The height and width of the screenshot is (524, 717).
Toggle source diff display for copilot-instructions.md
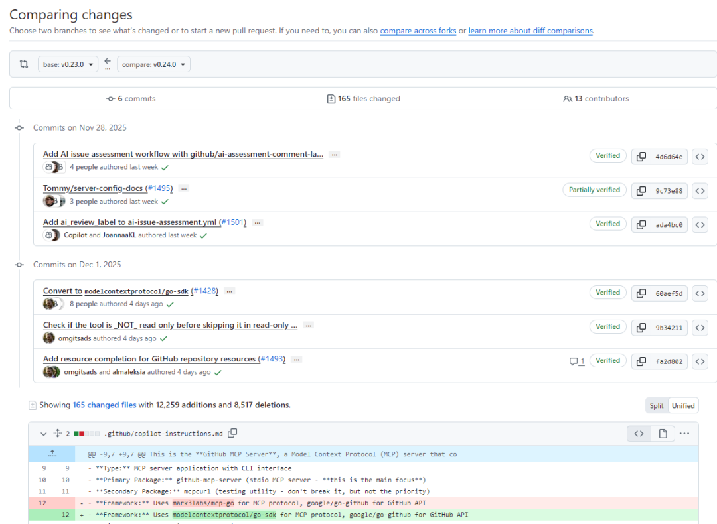click(639, 433)
